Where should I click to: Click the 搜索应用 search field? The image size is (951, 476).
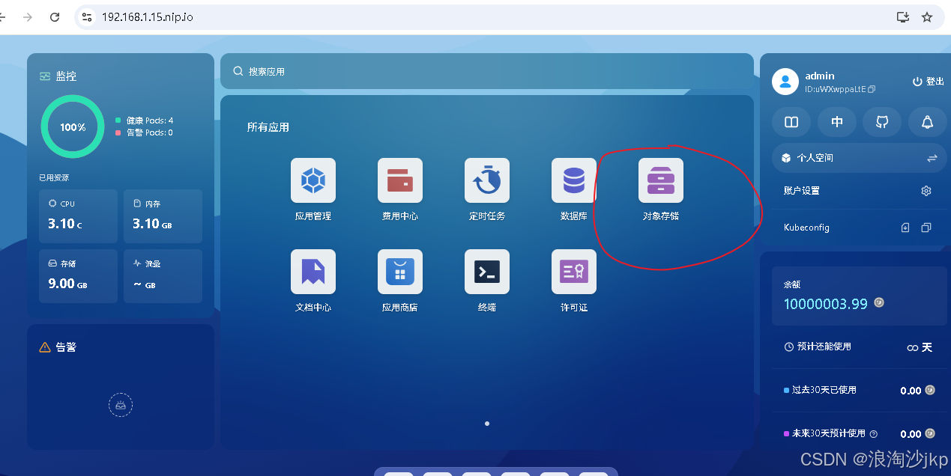(x=487, y=71)
